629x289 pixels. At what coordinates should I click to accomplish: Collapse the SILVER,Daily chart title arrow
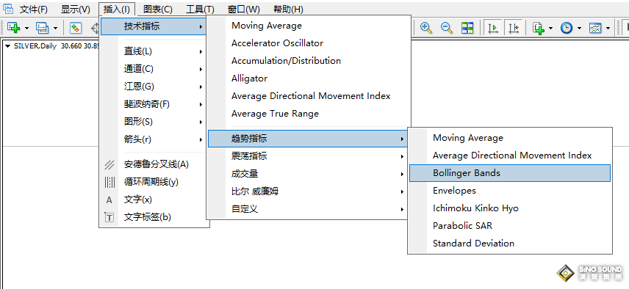pyautogui.click(x=7, y=46)
